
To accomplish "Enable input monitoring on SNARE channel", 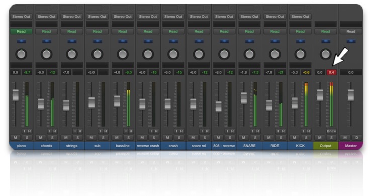I will coord(253,131).
